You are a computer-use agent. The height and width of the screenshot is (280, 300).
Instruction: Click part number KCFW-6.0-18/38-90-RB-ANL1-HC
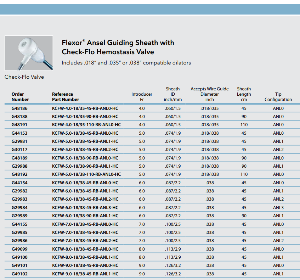(x=85, y=215)
